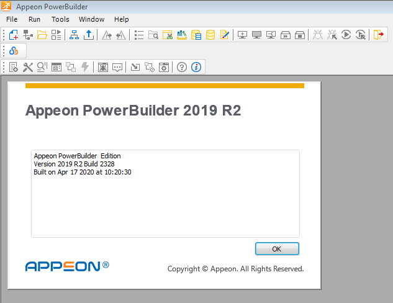This screenshot has height=303, width=393.
Task: Open the Clip window scissors icon
Action: (168, 35)
